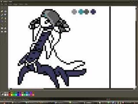Pick the pale yellow palette color
Screen dimensions: 138x104
click(22, 95)
